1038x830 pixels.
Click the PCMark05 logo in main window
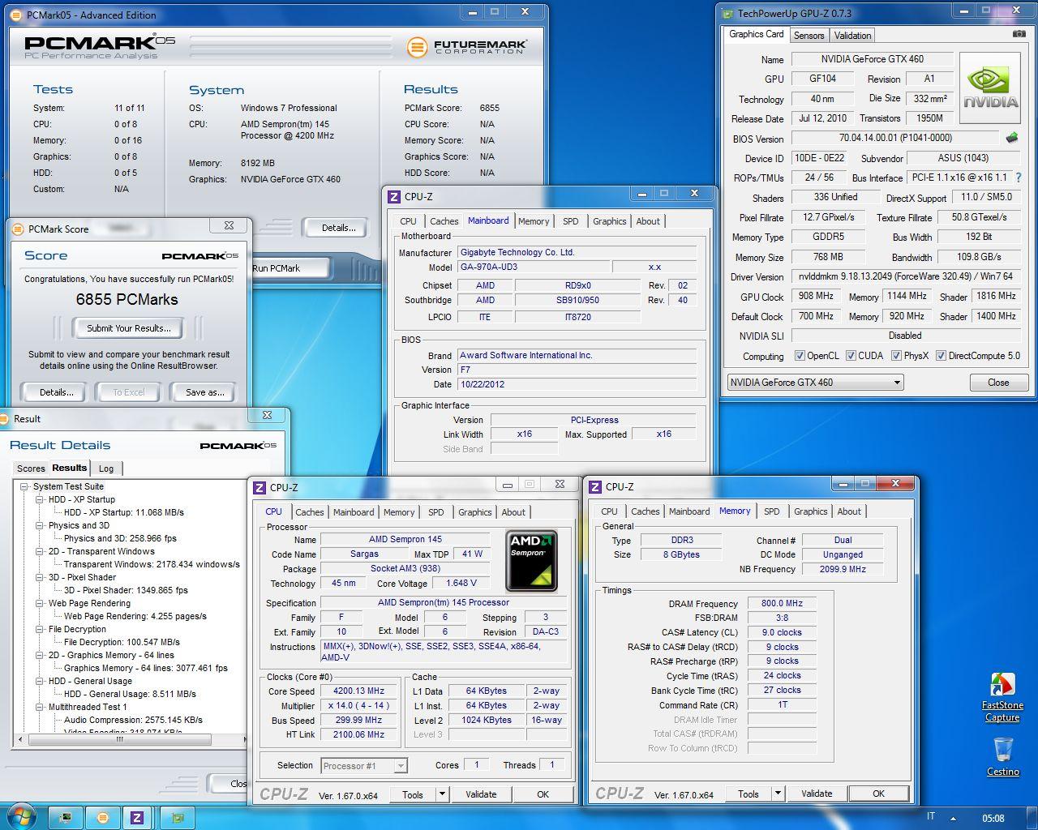pos(99,47)
